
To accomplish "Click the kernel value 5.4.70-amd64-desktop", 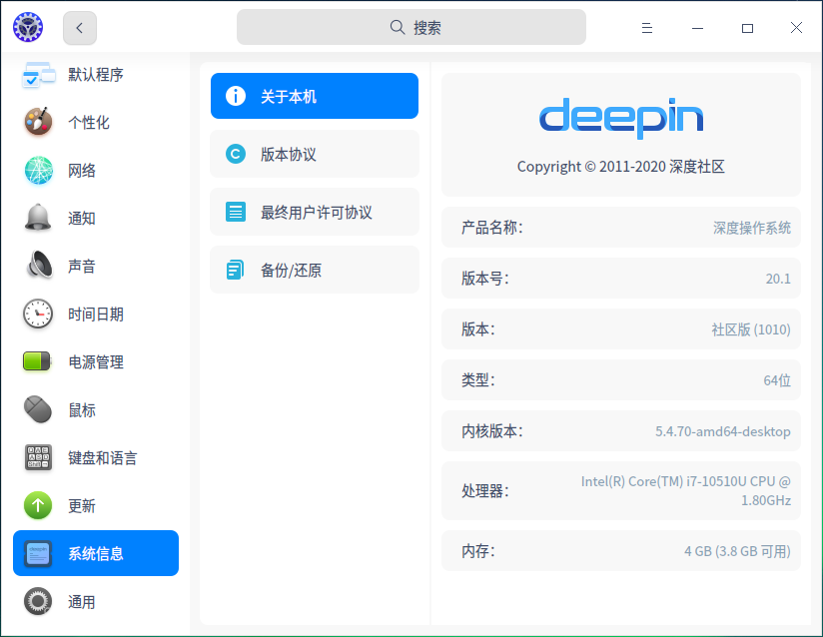I will [723, 431].
